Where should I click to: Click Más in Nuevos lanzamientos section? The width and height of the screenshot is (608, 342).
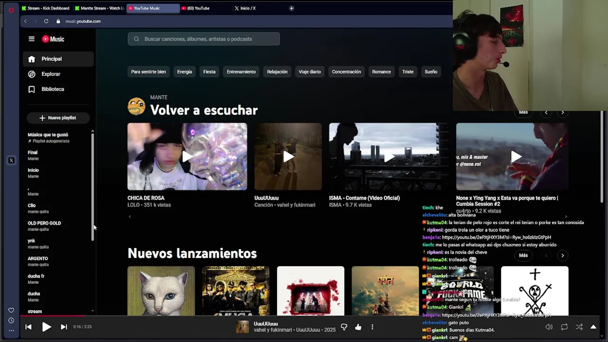point(523,256)
